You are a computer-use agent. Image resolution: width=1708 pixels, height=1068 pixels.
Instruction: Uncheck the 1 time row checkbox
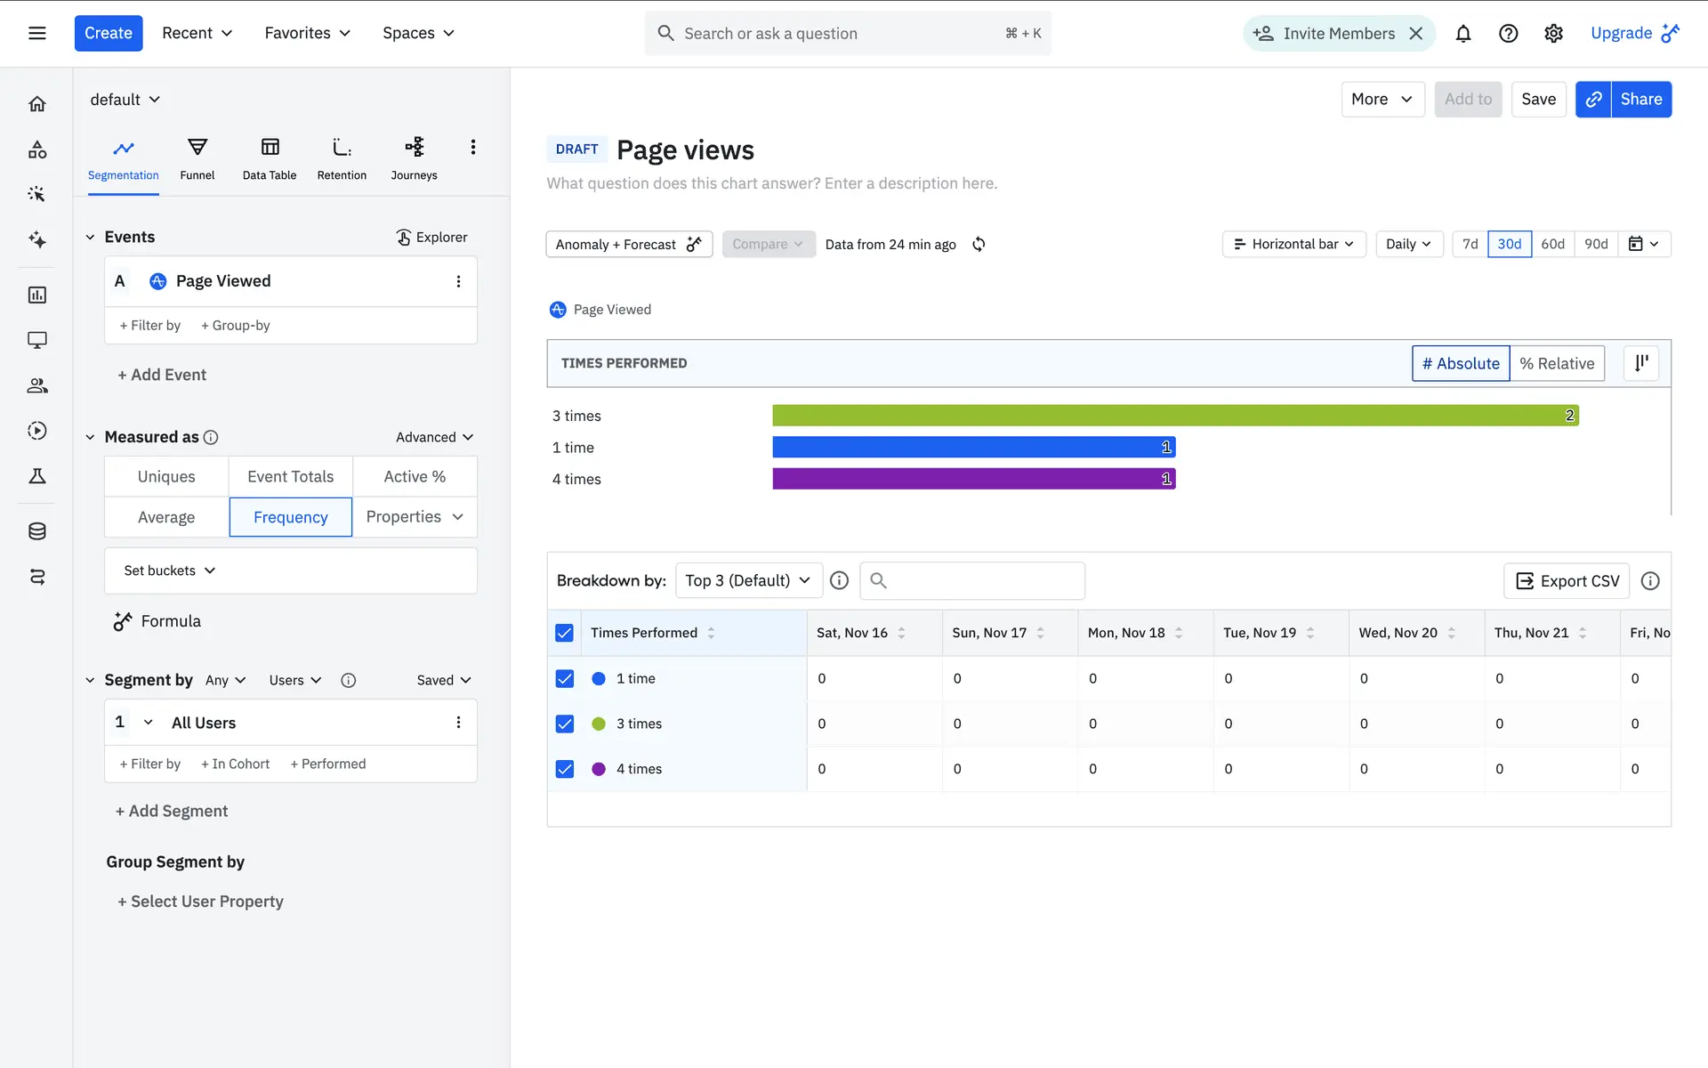pyautogui.click(x=564, y=678)
